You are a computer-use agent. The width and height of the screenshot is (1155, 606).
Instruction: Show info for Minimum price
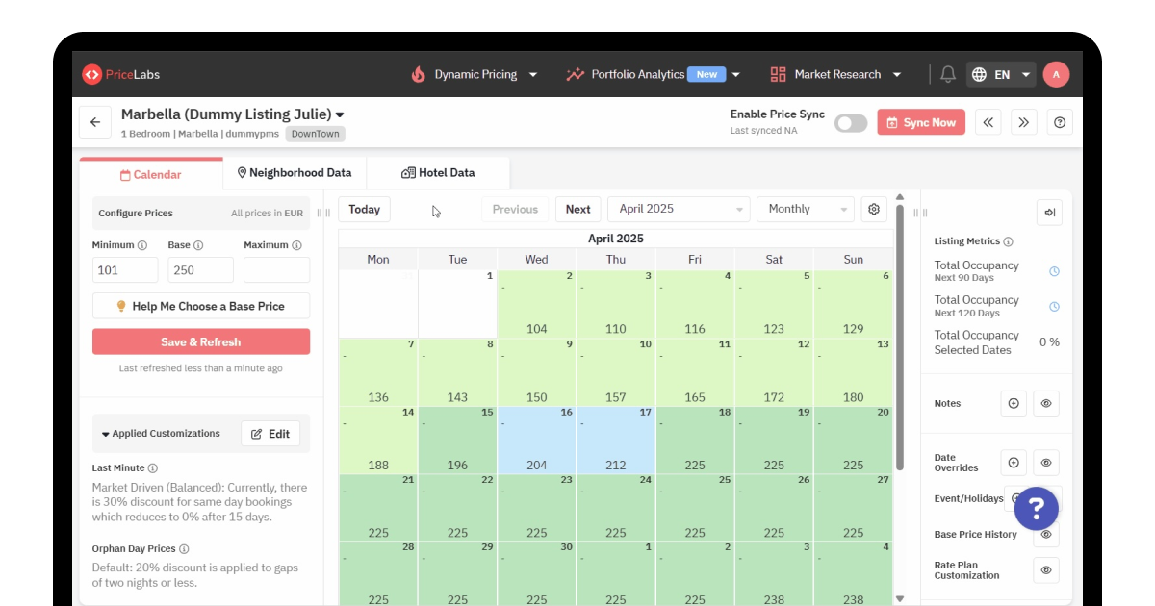pyautogui.click(x=142, y=245)
